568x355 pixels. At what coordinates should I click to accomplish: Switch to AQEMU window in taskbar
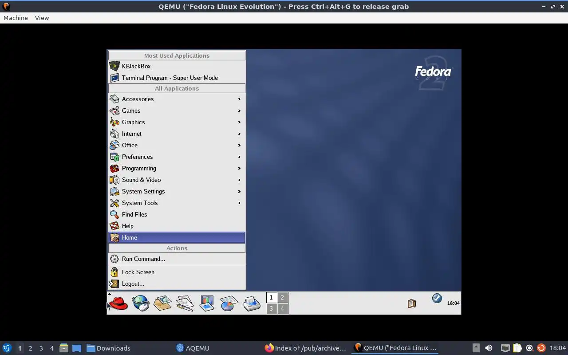pyautogui.click(x=193, y=348)
